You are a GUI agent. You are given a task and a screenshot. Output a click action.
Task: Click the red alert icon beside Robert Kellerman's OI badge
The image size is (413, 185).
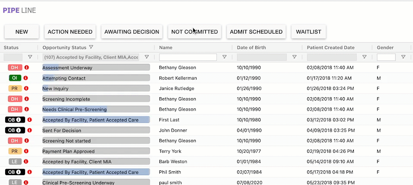[26, 78]
